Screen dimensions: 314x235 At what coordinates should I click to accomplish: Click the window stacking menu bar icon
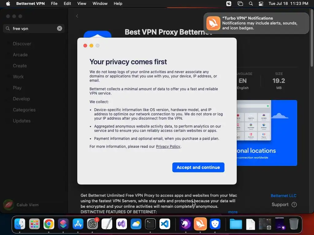click(x=240, y=4)
